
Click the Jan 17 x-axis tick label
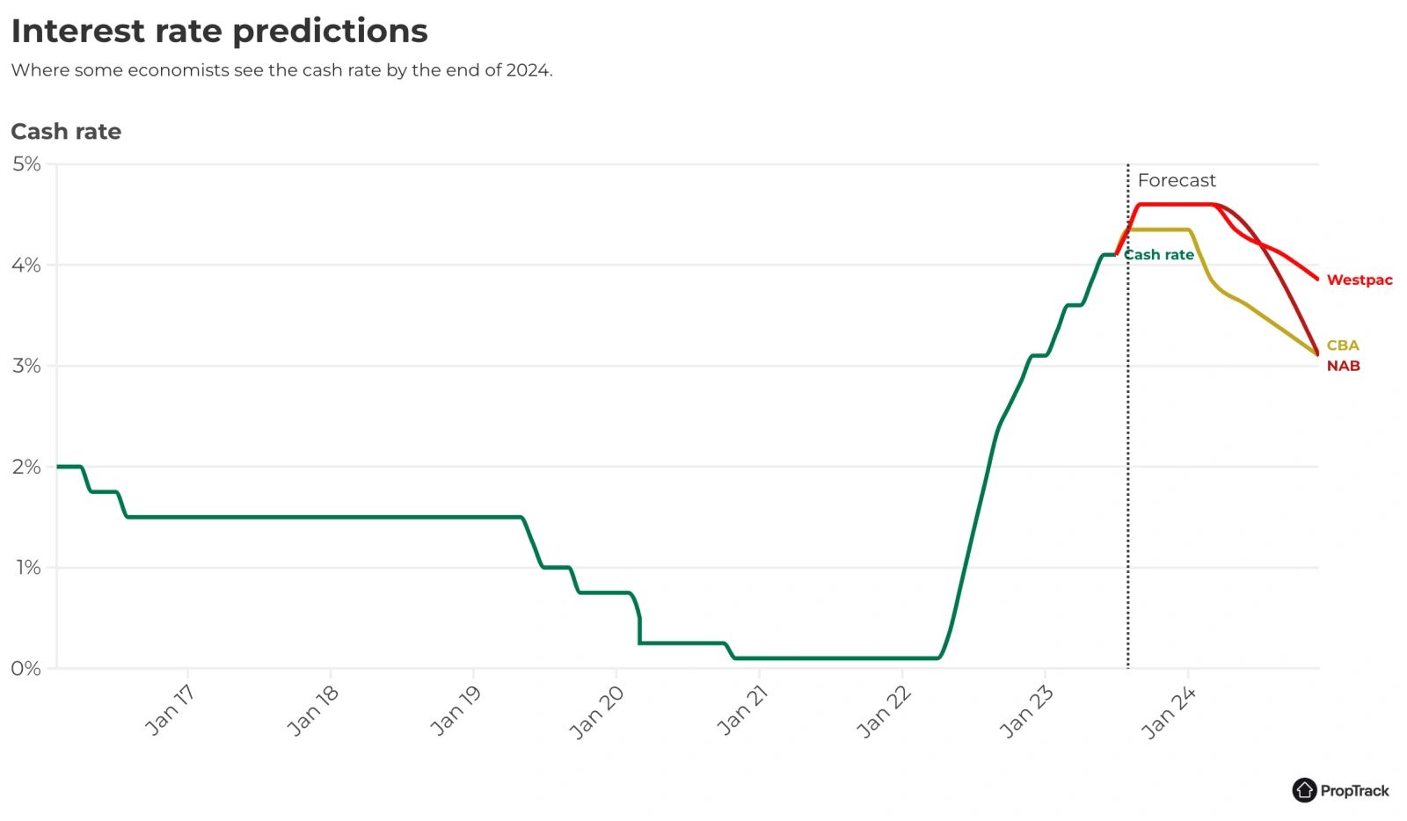(170, 709)
